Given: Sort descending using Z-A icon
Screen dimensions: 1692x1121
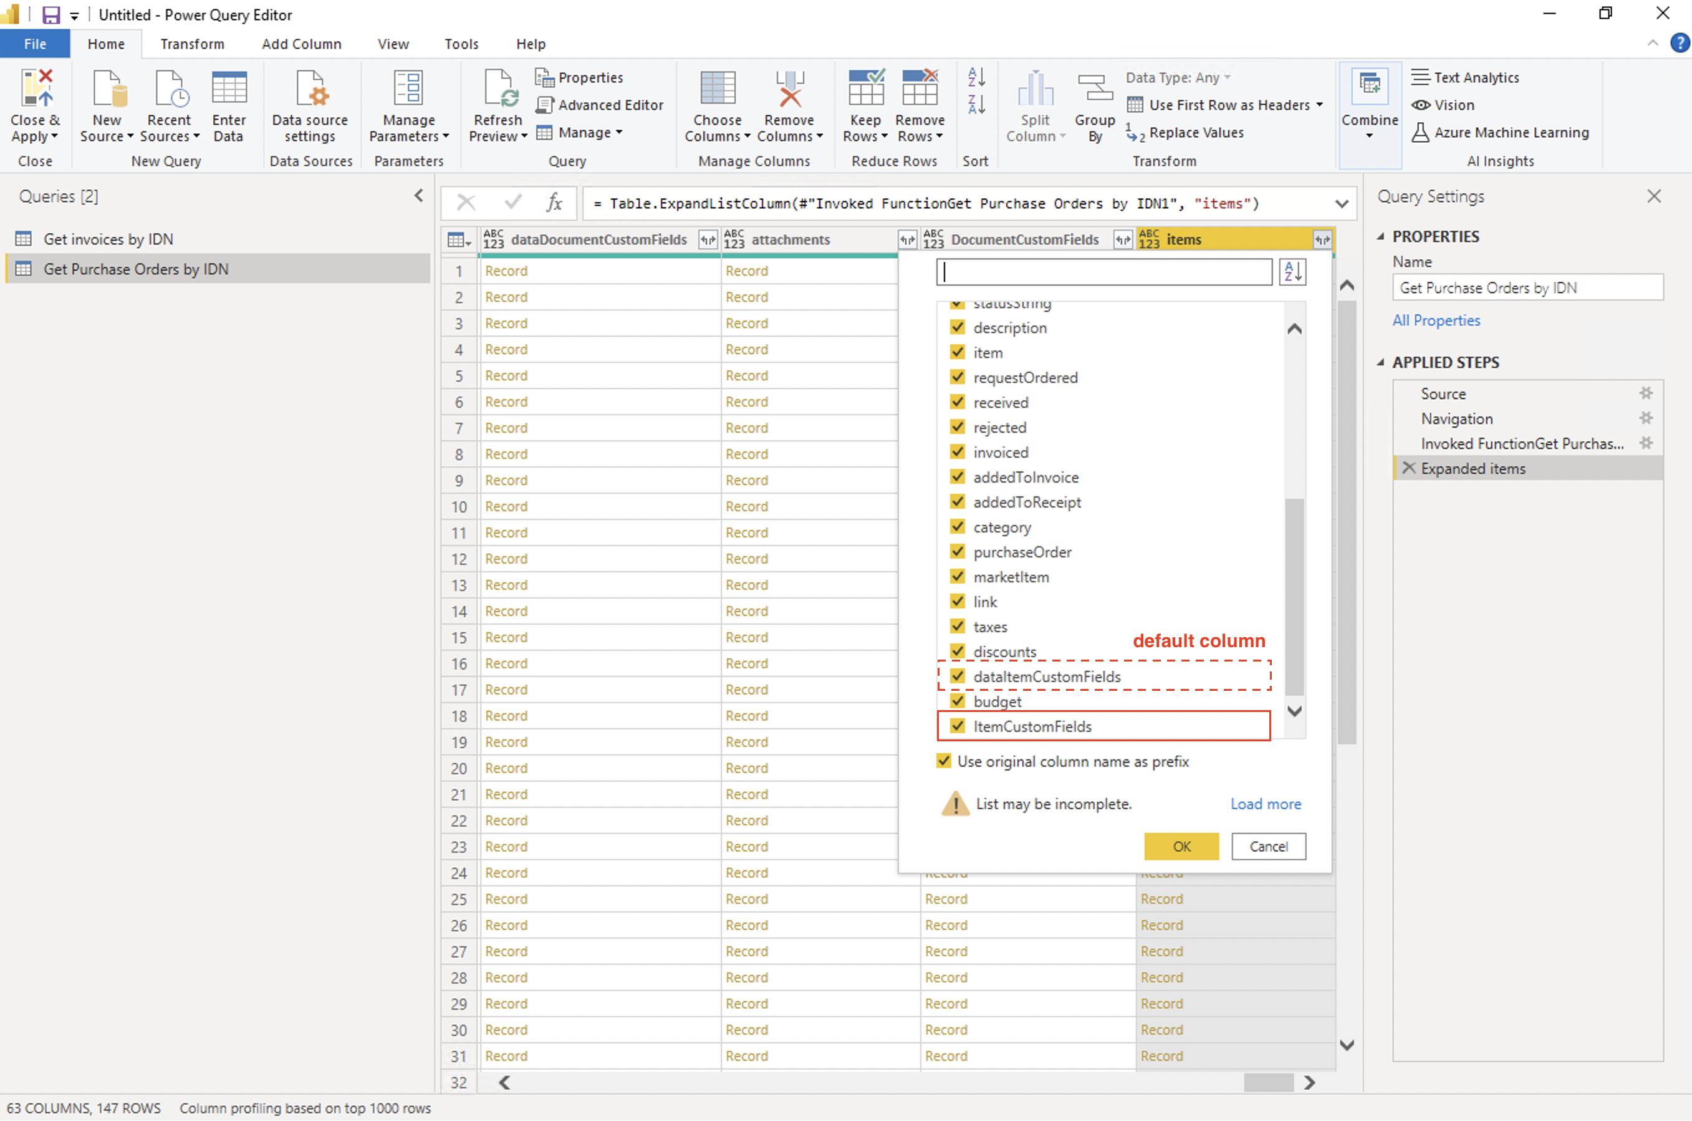Looking at the screenshot, I should tap(976, 104).
